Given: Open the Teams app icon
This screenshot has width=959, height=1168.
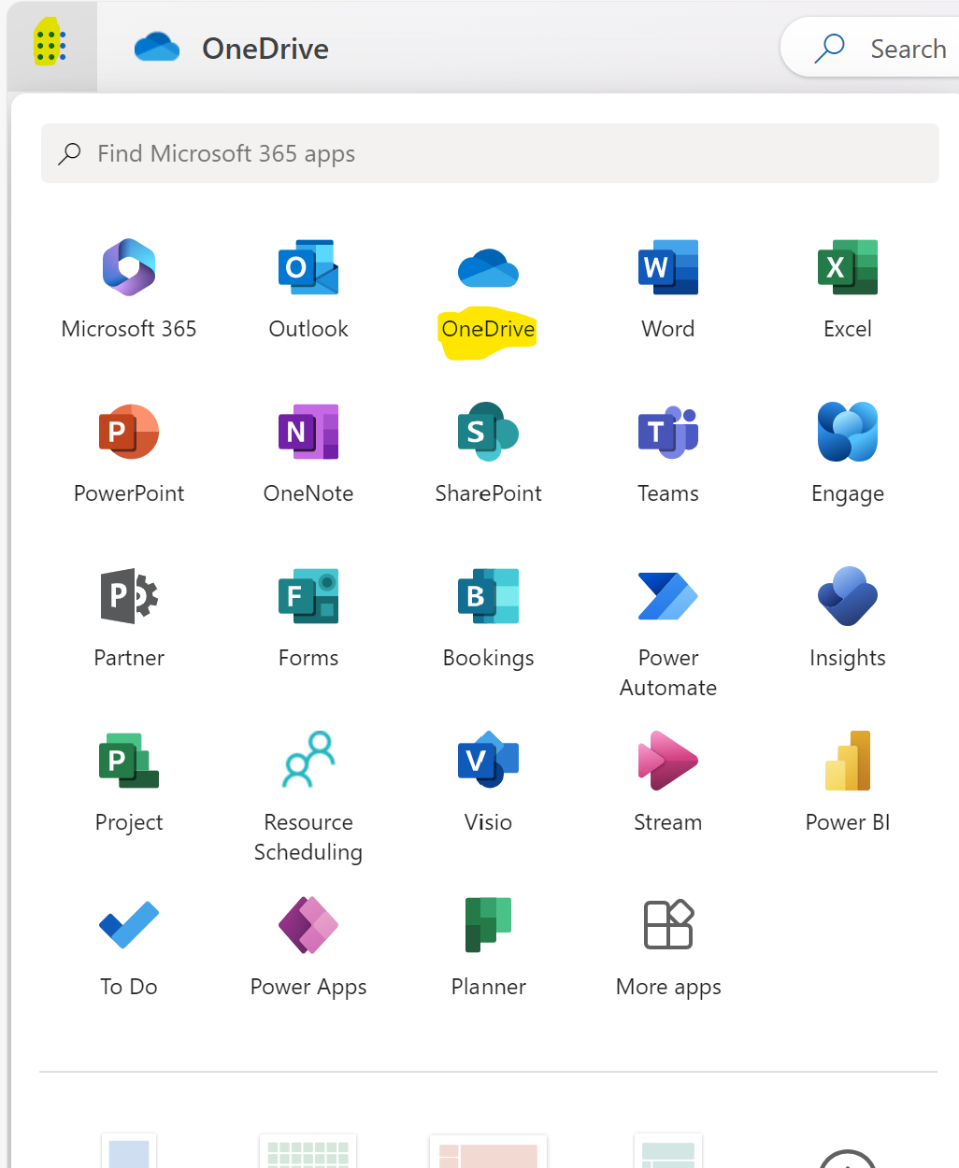Looking at the screenshot, I should point(668,432).
